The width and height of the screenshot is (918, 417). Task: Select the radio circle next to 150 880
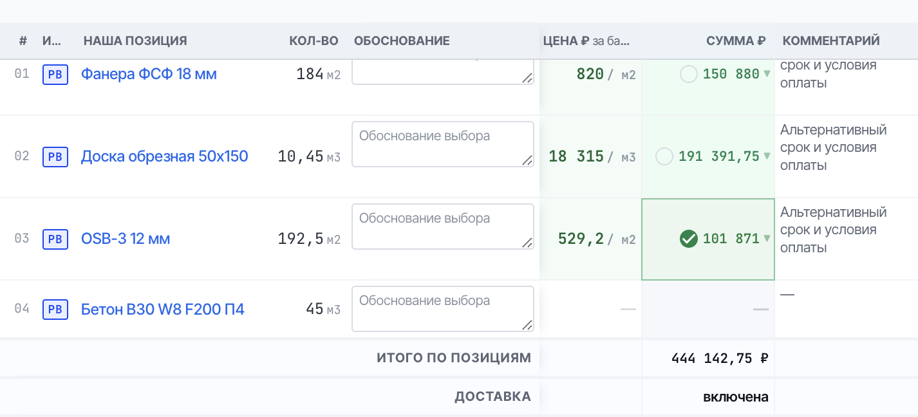tap(689, 74)
